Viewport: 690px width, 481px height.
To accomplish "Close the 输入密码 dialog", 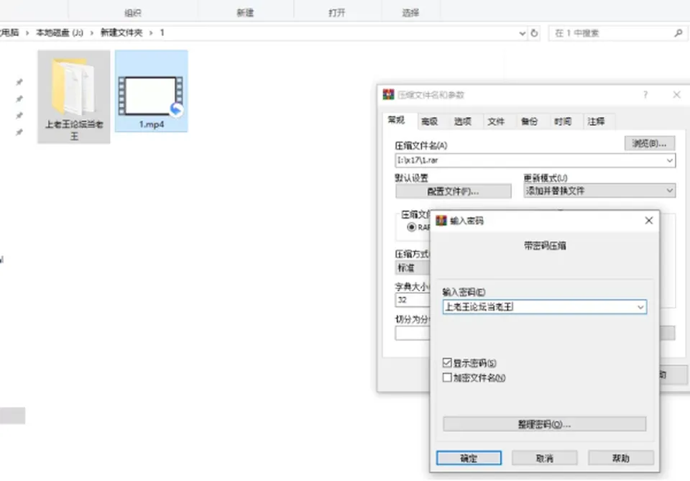I will coord(648,221).
